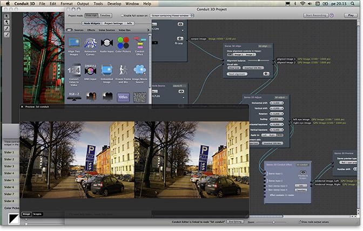Screen dimensions: 363x231
Task: Show the Effects category
Action: pos(91,30)
